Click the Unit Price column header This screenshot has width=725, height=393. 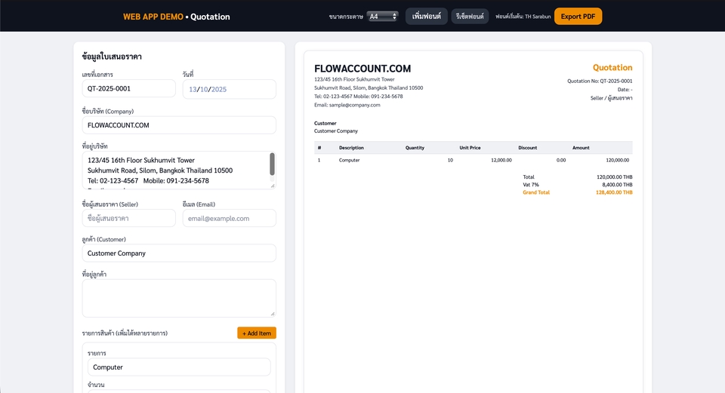470,148
